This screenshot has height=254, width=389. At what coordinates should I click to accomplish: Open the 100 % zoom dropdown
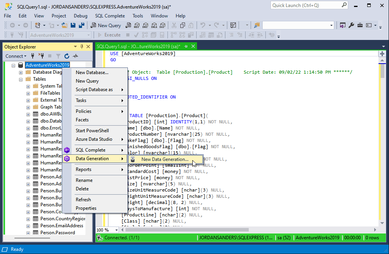pyautogui.click(x=116, y=230)
